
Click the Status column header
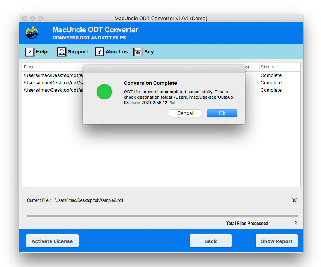[268, 67]
